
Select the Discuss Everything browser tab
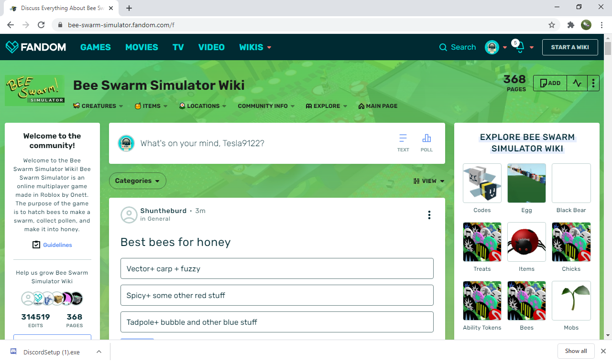(61, 9)
